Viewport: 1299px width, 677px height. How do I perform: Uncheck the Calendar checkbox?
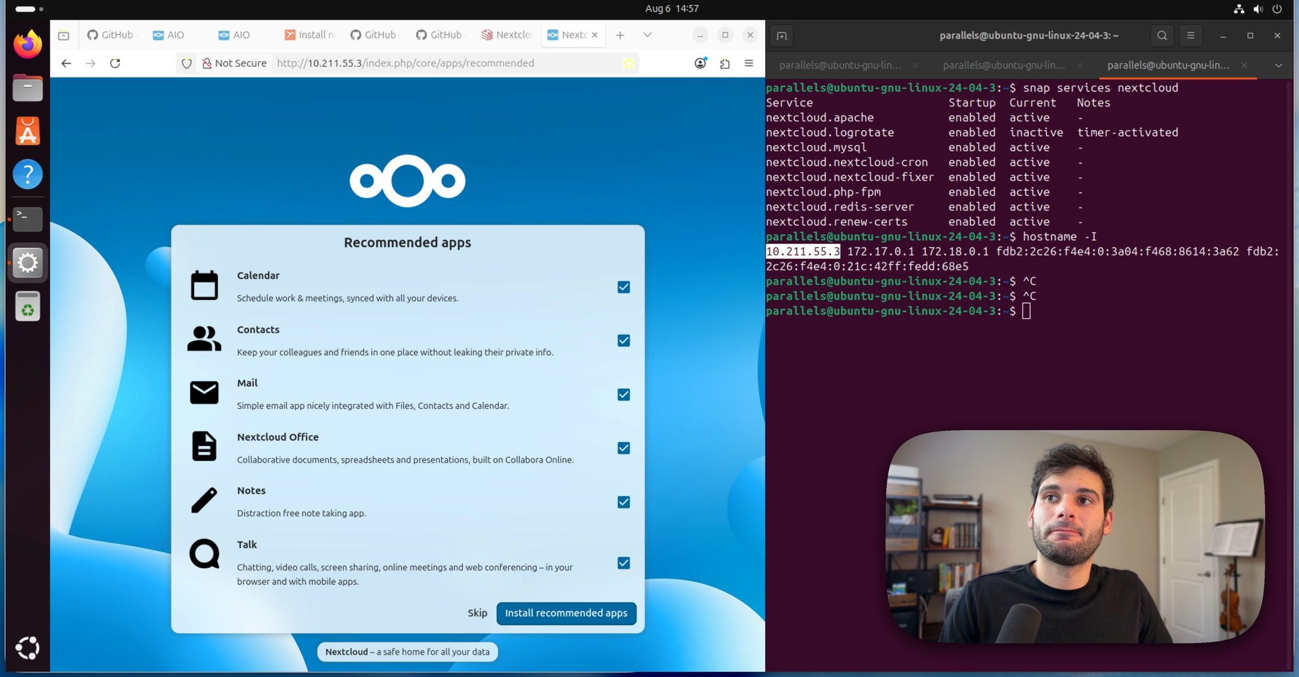pyautogui.click(x=624, y=287)
